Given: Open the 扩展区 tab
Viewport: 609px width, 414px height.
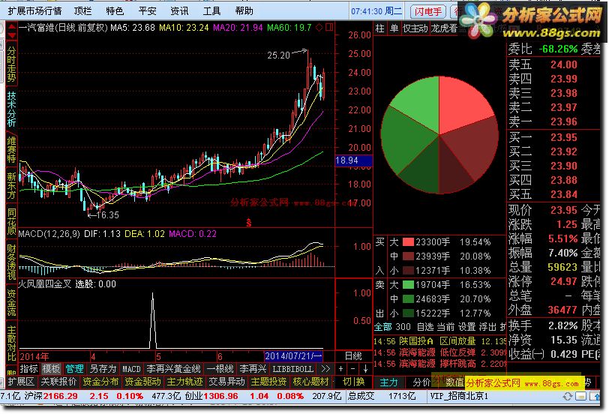Looking at the screenshot, I should (20, 382).
